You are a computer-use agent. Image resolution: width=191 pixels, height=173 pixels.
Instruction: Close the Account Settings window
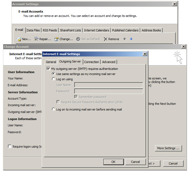[x=175, y=4]
